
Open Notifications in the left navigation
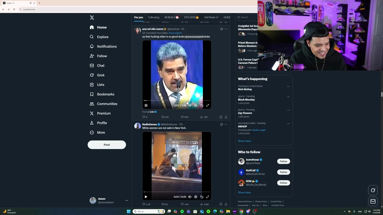point(103,46)
